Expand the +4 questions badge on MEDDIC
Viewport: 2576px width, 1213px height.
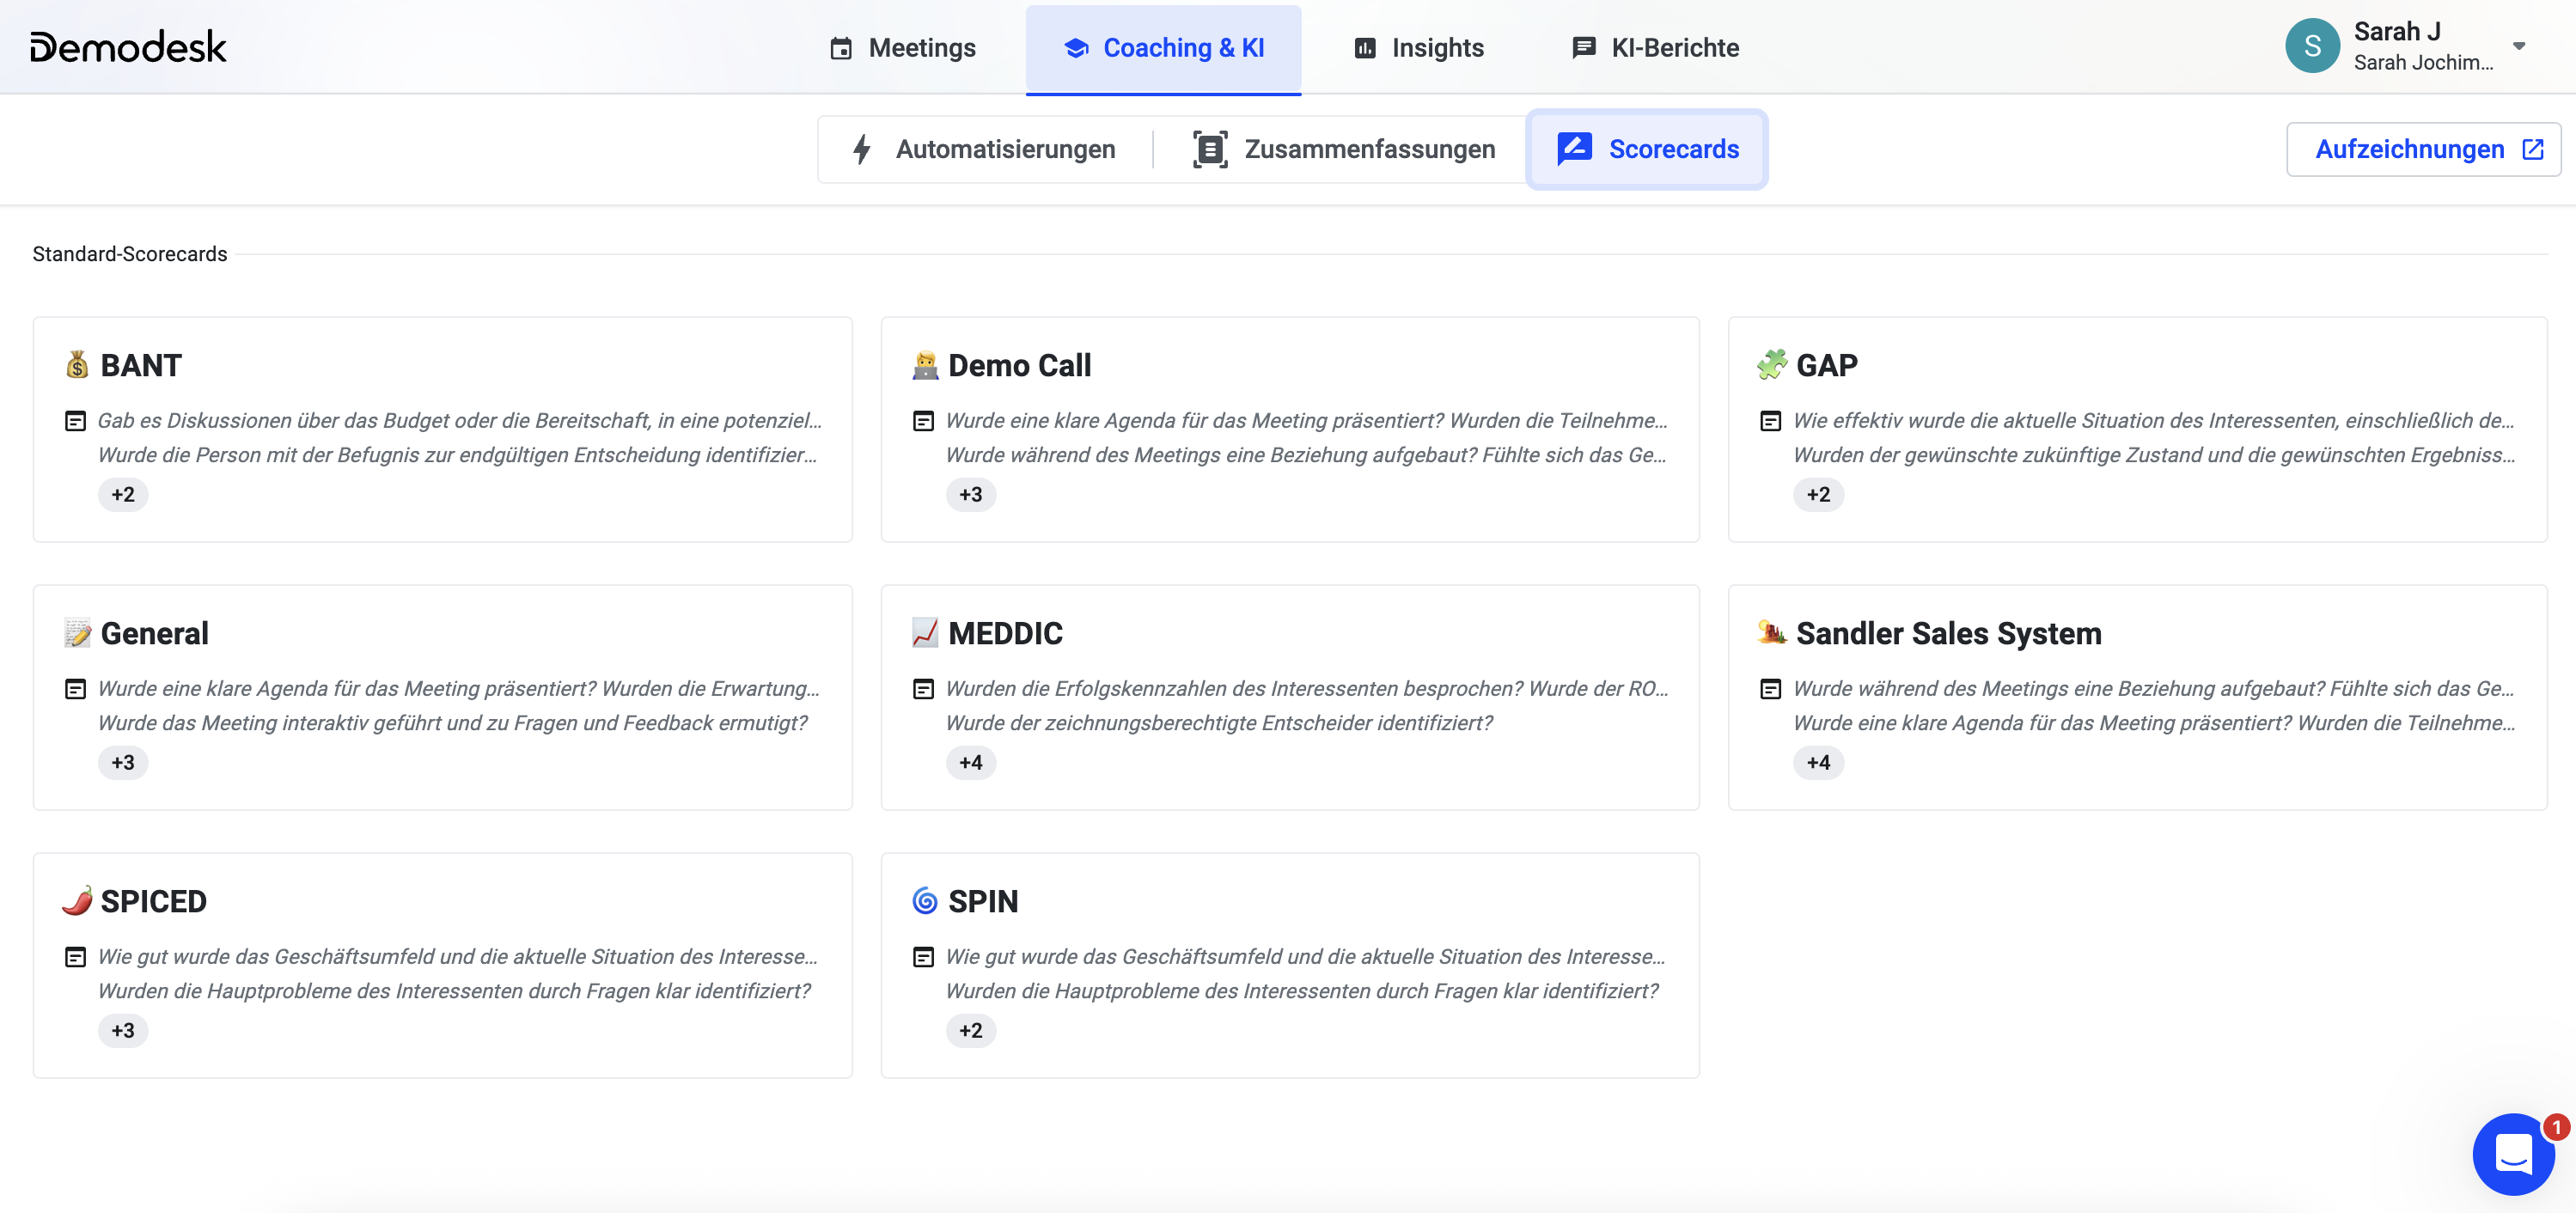point(970,763)
